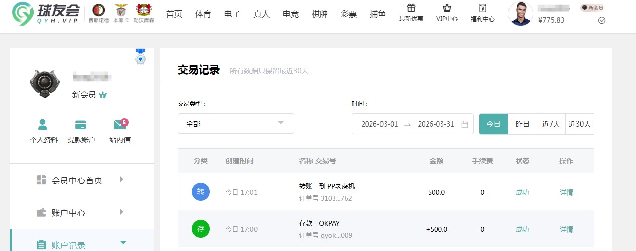
Task: Click the medal ribbon icon on sidebar card
Action: (141, 57)
